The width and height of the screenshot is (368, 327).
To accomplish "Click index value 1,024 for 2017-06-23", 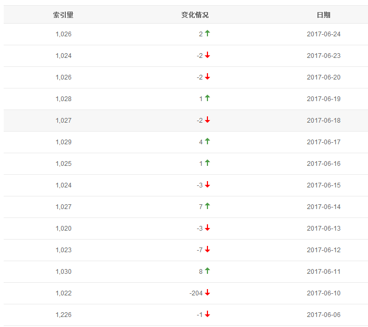I will pos(63,56).
